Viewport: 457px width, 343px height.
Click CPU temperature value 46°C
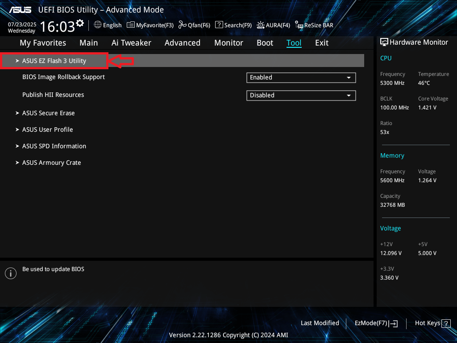tap(424, 83)
